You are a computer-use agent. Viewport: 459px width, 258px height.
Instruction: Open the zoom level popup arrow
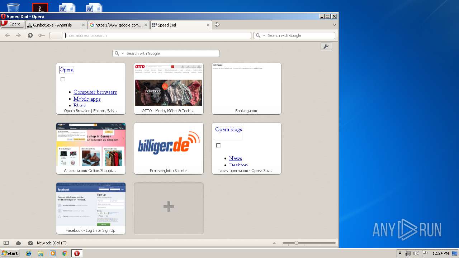tap(274, 243)
